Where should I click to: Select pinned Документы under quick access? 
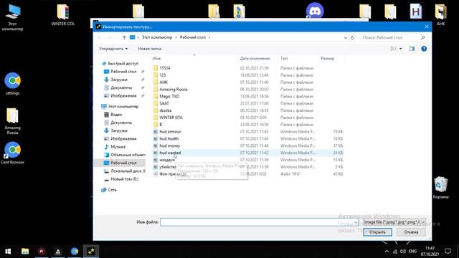(x=121, y=87)
